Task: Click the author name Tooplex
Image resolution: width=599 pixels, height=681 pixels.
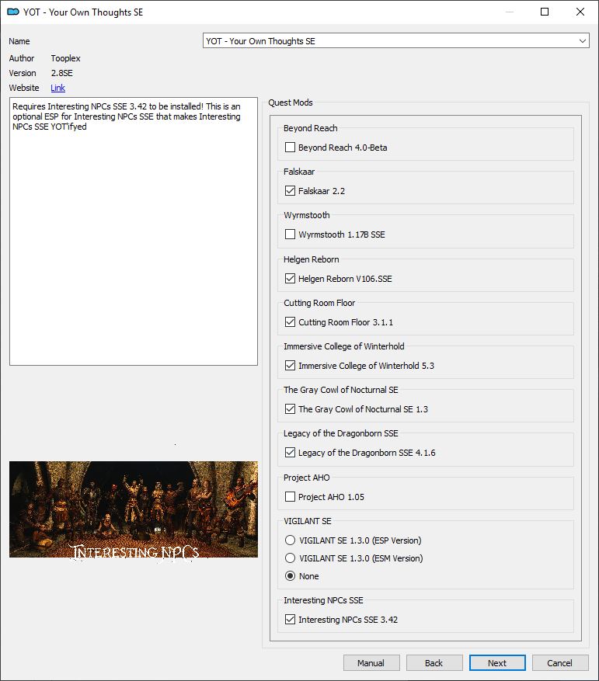Action: click(65, 58)
